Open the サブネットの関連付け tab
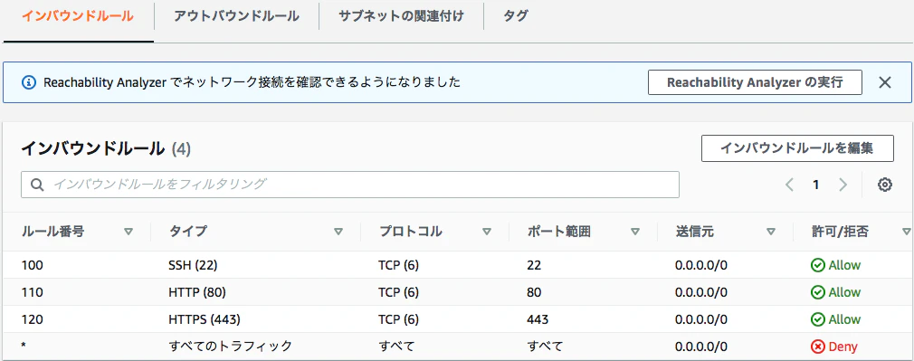914x361 pixels. [x=401, y=16]
